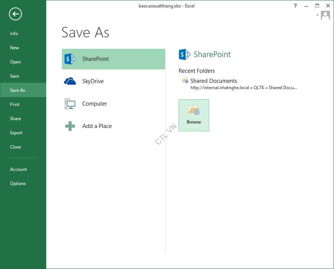The image size is (334, 269).
Task: Select New in the backstage menu
Action: 15,48
